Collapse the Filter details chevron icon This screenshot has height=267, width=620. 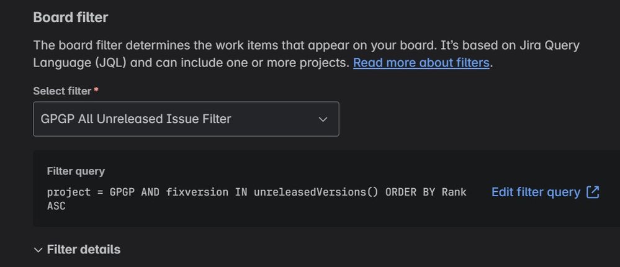(x=38, y=250)
